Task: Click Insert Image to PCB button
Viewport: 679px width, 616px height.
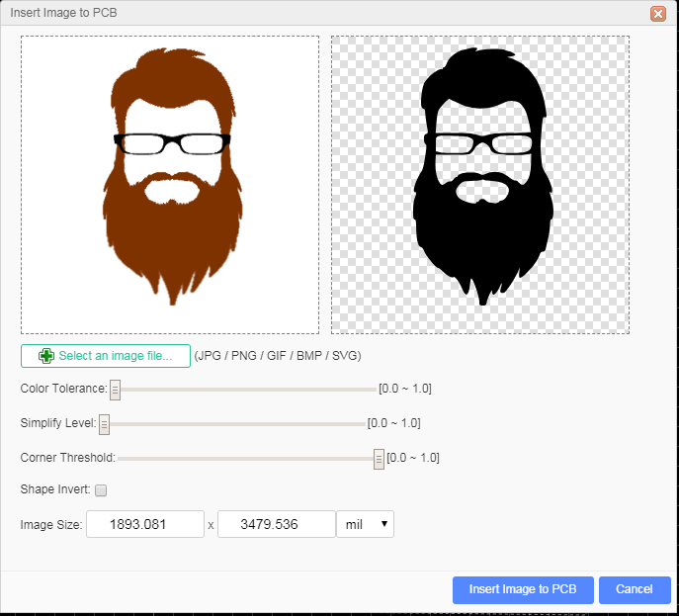Action: 523,589
